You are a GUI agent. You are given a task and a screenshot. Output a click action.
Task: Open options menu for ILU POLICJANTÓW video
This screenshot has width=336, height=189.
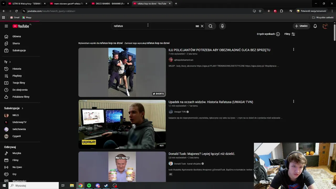(x=293, y=49)
